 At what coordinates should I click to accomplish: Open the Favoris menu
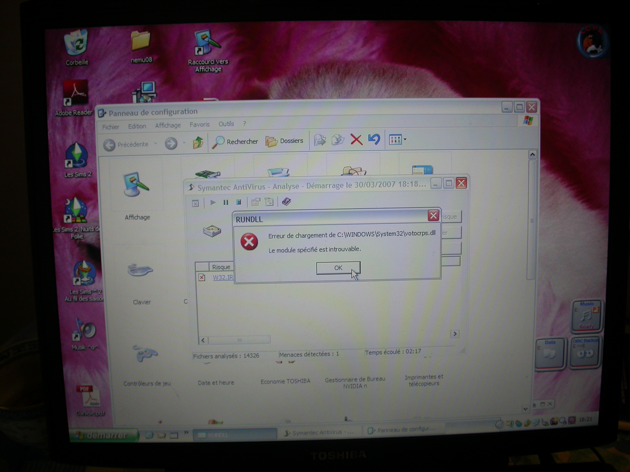click(199, 124)
